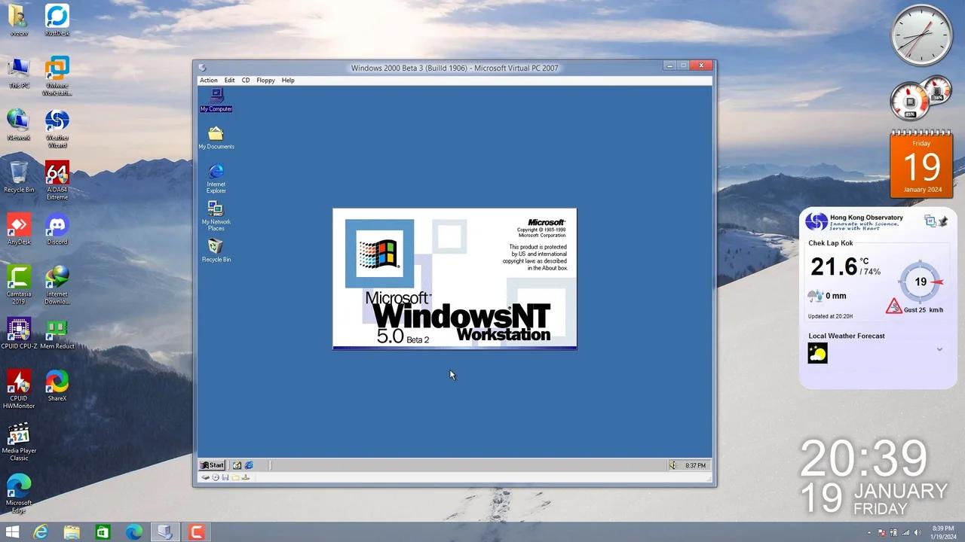Click the weather forecast thumbnail in the widget
This screenshot has height=542, width=965.
tap(818, 353)
